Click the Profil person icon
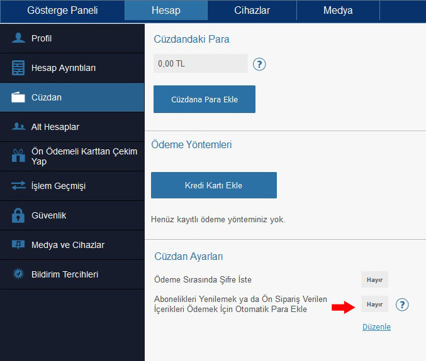The image size is (426, 361). pos(18,38)
